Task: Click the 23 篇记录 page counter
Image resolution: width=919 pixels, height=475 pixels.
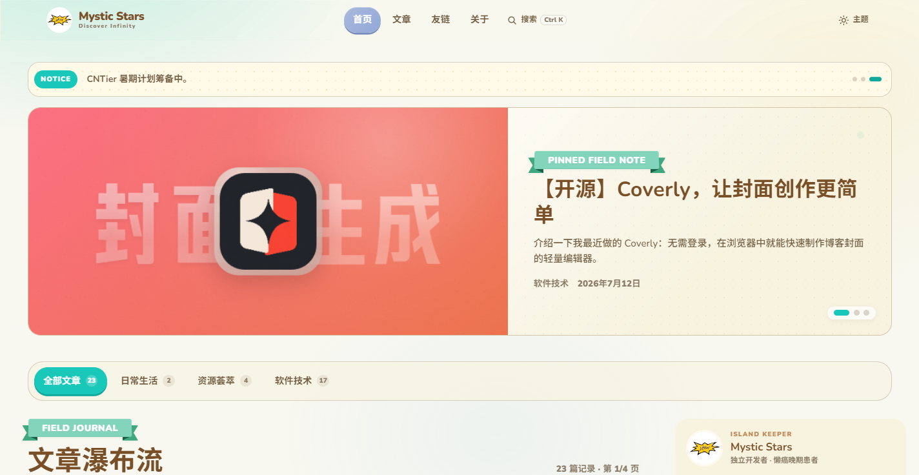Action: (598, 469)
